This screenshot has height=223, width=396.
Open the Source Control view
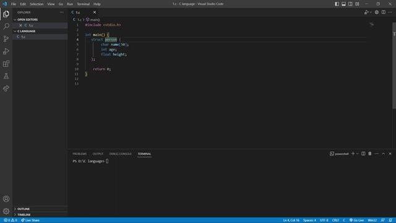(x=6, y=38)
